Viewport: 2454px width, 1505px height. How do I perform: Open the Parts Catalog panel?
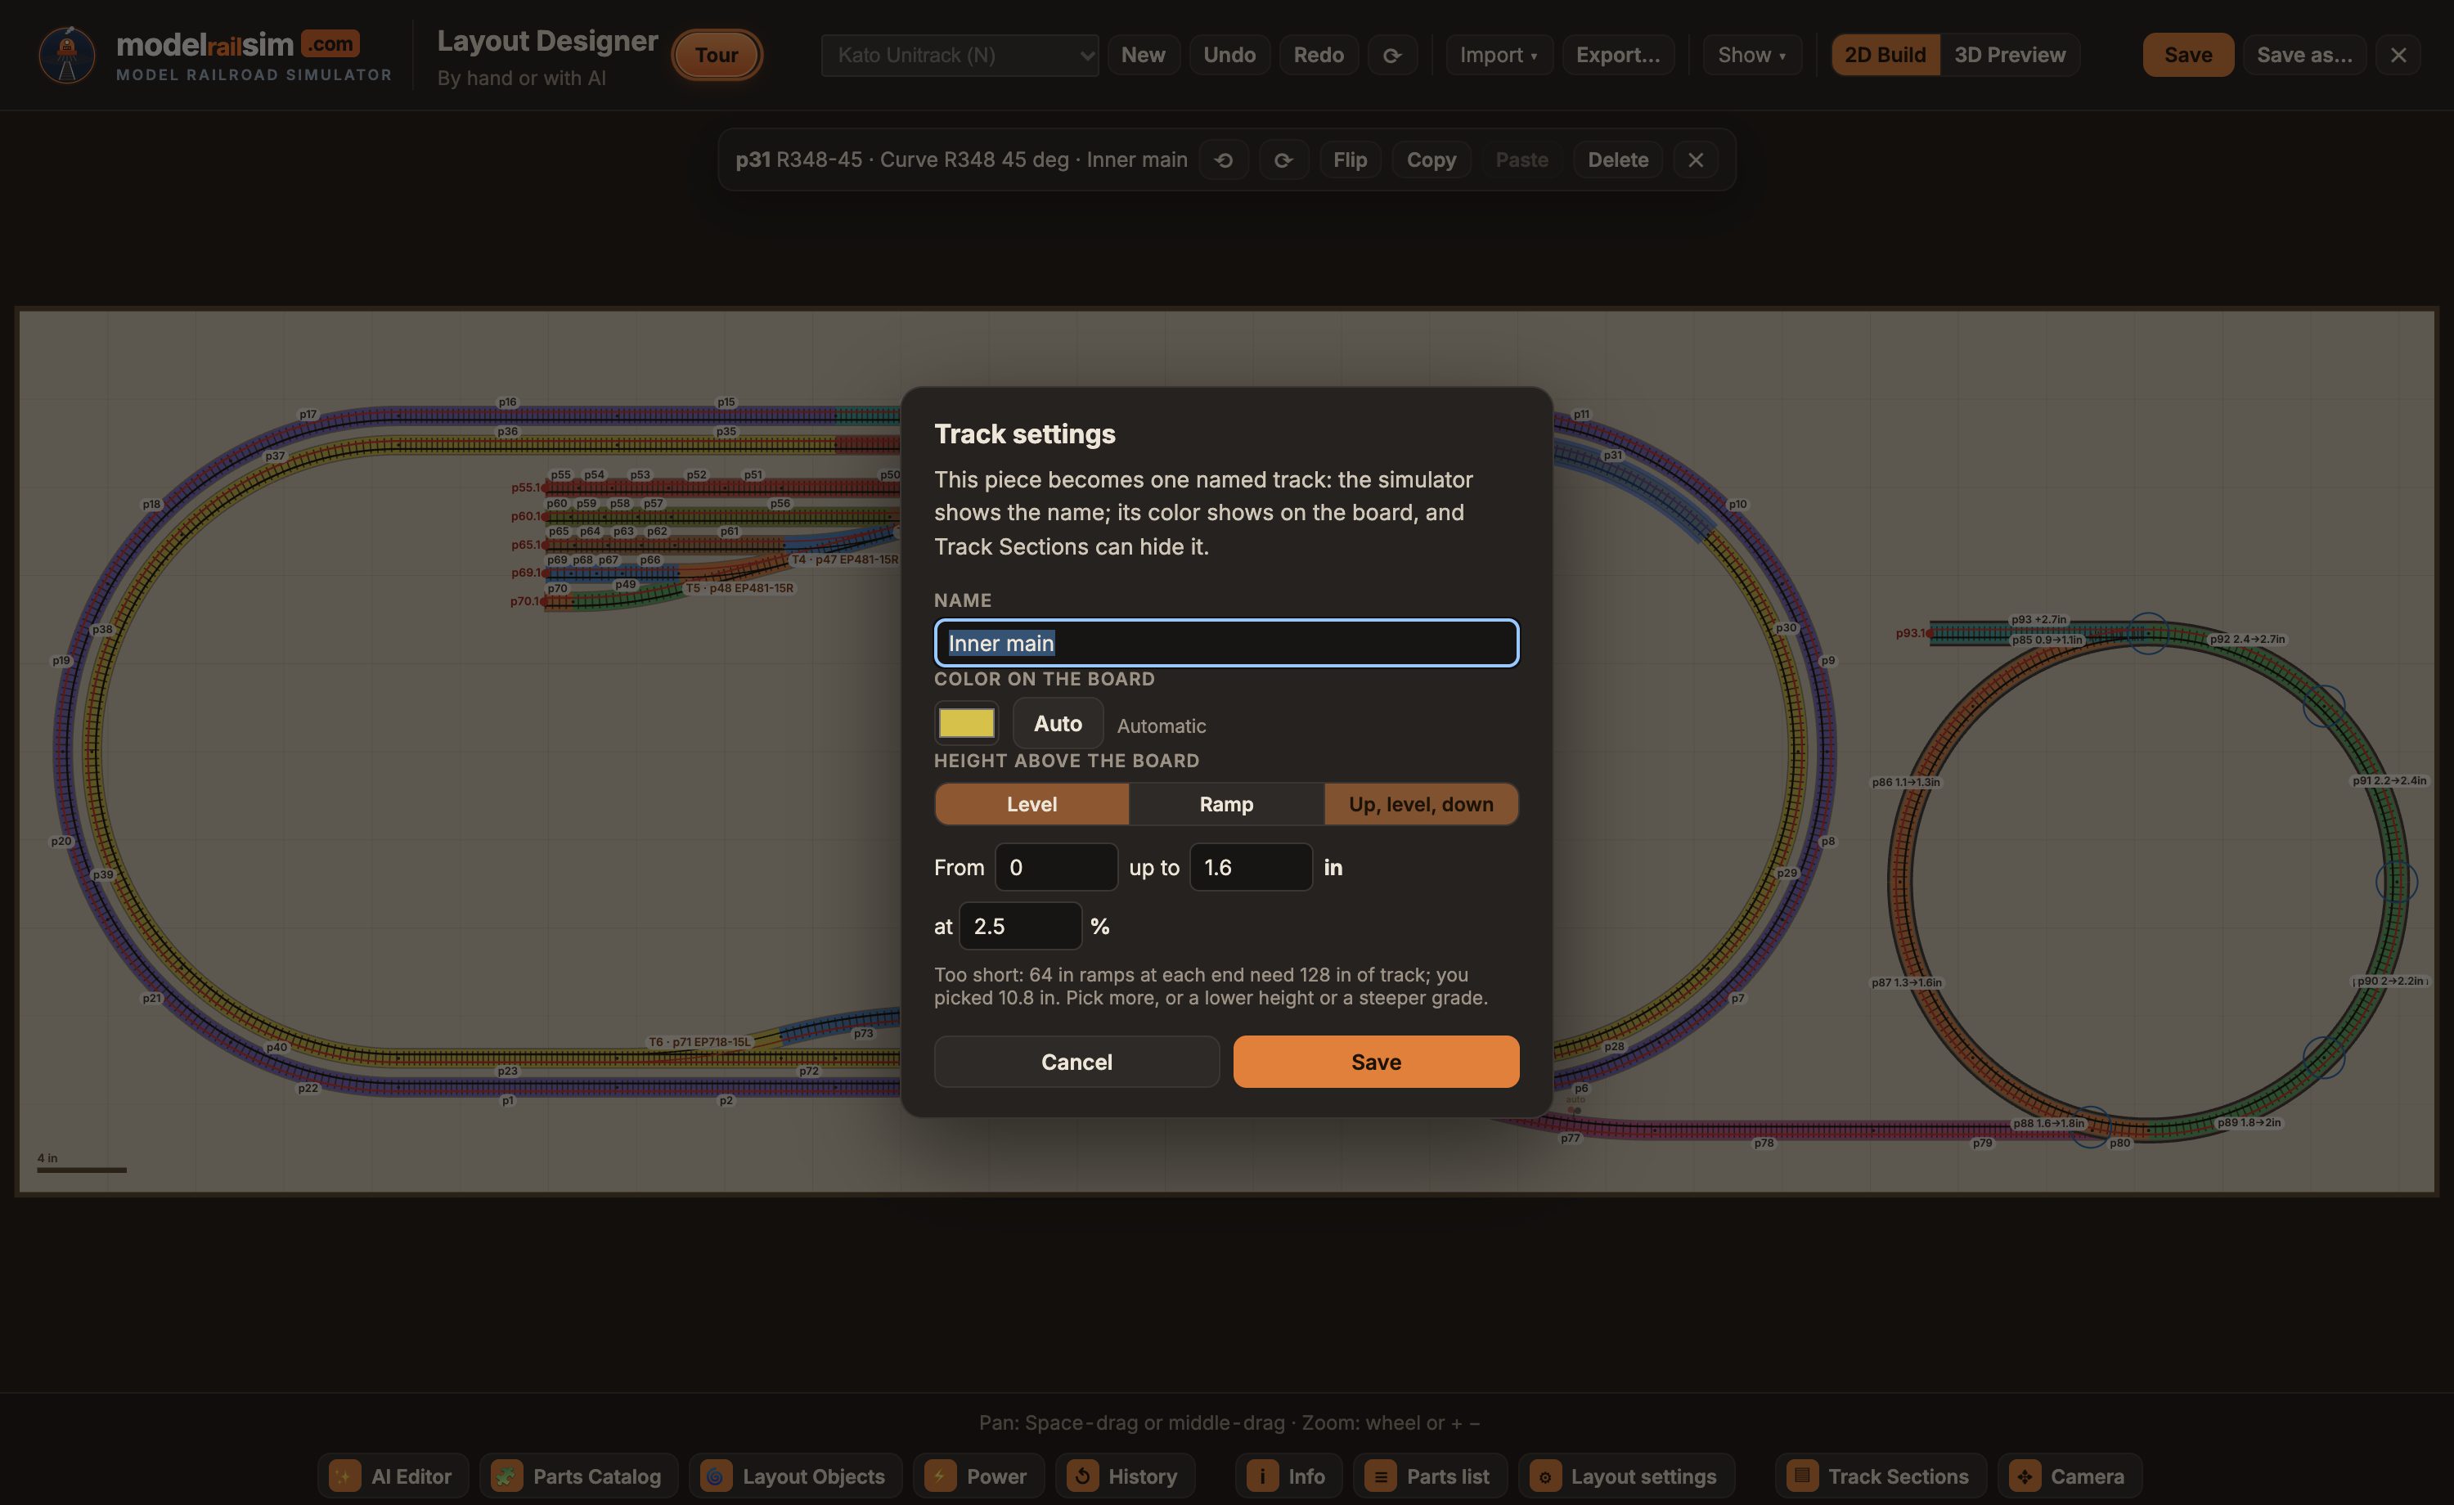coord(578,1476)
